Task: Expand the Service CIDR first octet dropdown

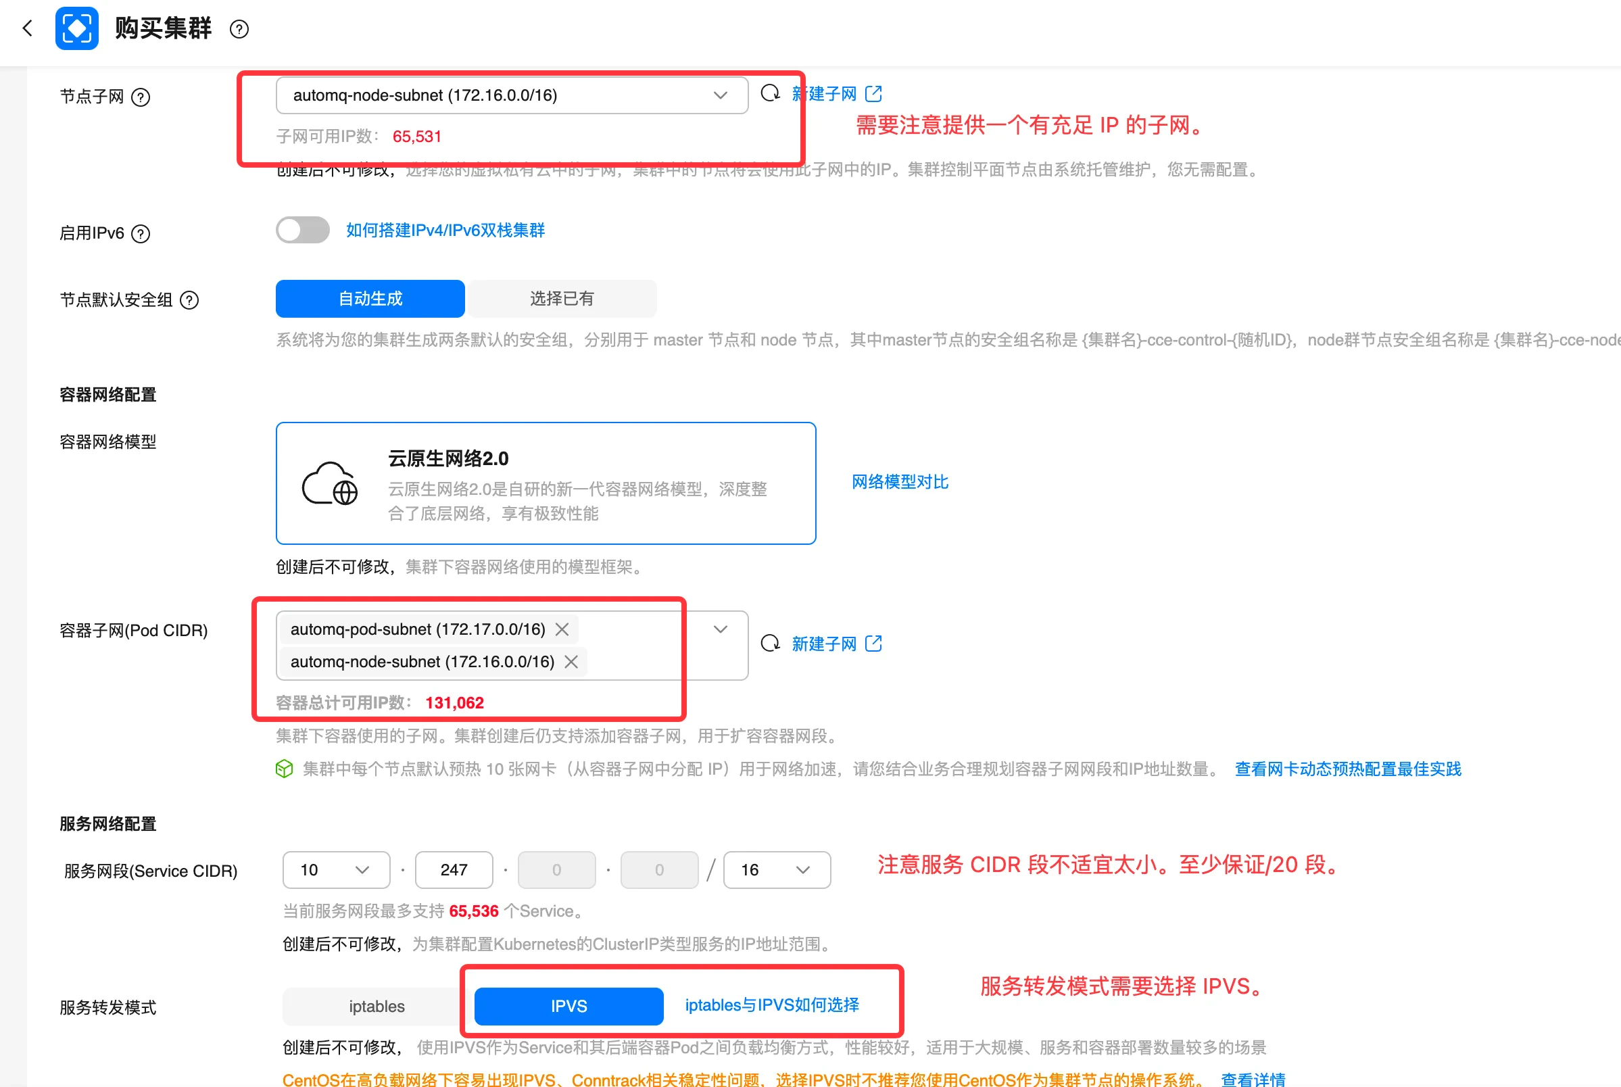Action: [336, 870]
